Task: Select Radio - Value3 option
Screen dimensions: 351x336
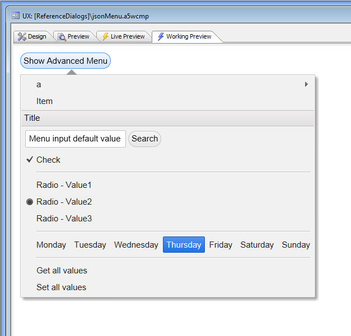Action: pos(167,219)
